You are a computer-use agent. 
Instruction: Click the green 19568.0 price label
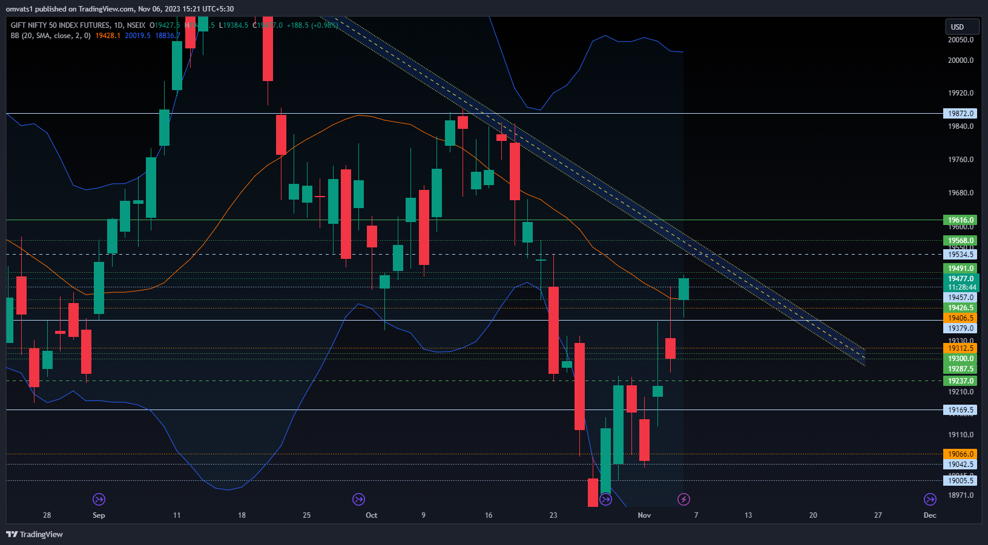click(x=961, y=241)
